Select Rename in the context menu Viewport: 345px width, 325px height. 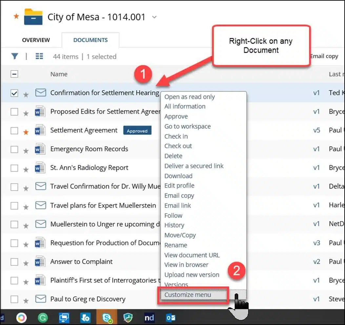(175, 245)
